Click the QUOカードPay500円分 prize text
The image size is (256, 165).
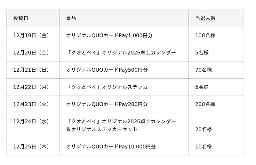(107, 70)
